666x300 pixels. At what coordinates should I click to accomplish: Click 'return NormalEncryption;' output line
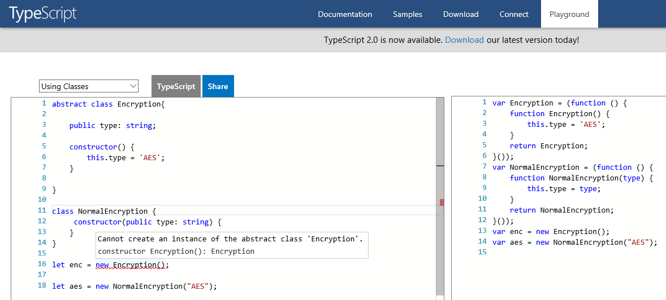(x=561, y=210)
